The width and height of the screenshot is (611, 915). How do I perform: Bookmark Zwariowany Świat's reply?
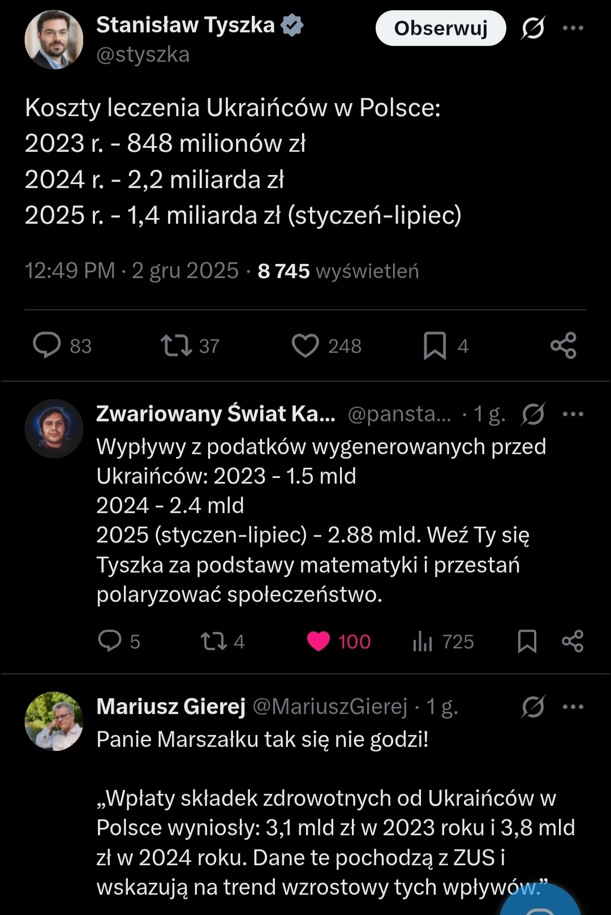(527, 641)
